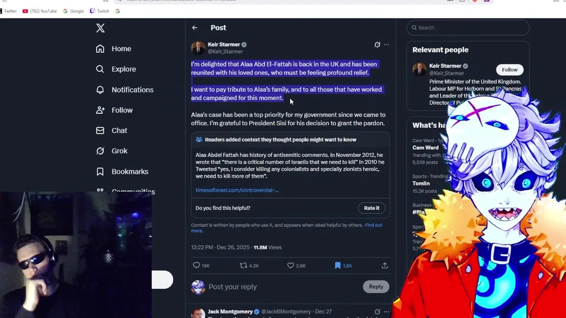
Task: Click the Bookmarks ribbon icon in sidebar
Action: pyautogui.click(x=100, y=171)
